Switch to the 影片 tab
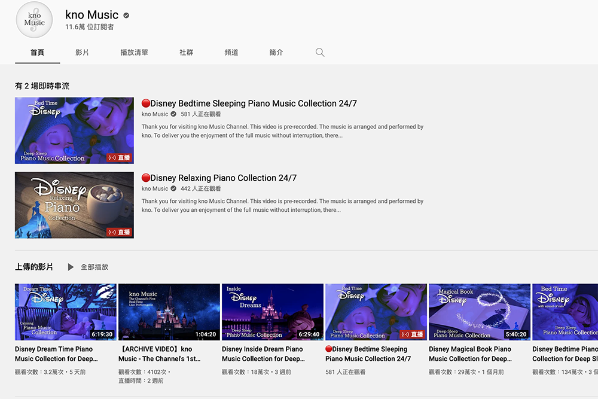598x399 pixels. tap(83, 52)
